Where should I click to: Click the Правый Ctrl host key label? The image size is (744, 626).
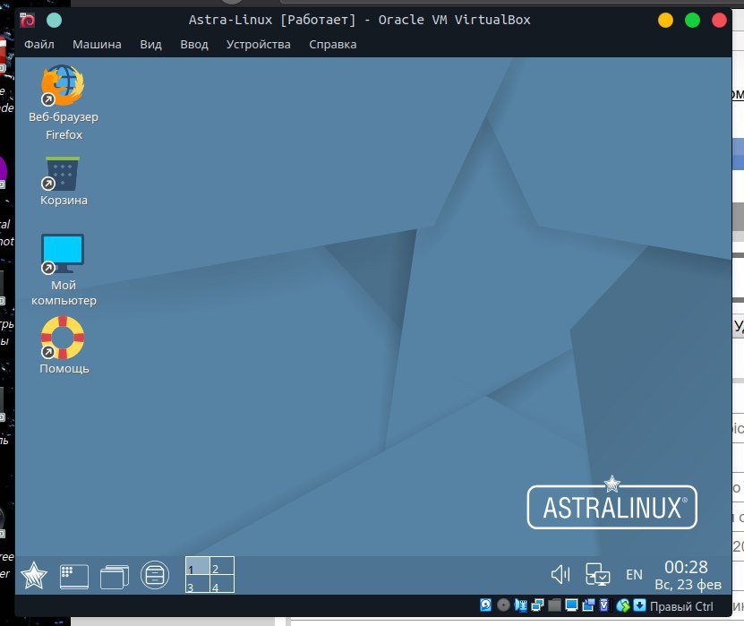(681, 606)
